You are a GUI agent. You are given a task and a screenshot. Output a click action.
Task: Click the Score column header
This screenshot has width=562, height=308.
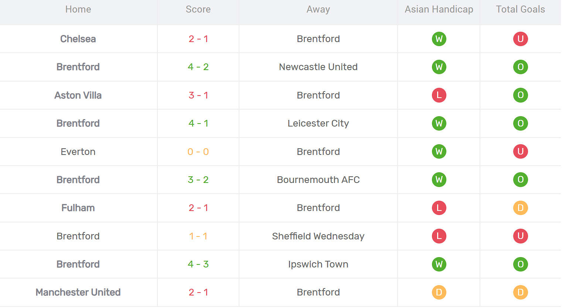198,9
